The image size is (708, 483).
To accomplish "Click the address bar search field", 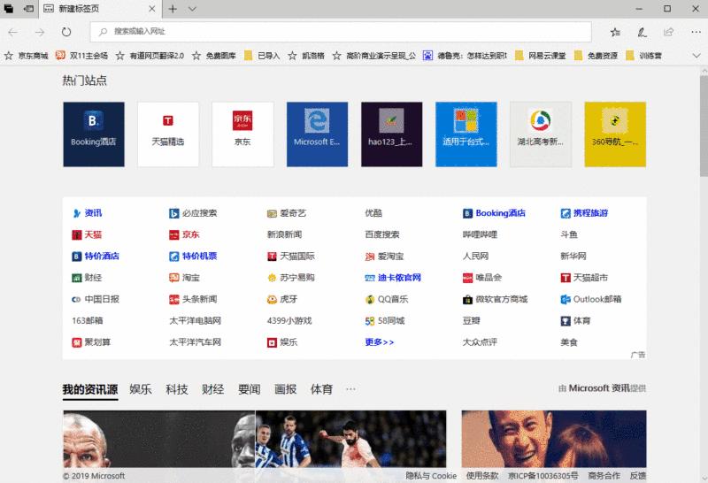I will [341, 32].
